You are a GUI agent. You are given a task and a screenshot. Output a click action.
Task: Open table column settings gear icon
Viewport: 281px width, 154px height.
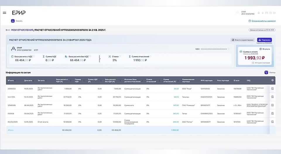point(273,80)
